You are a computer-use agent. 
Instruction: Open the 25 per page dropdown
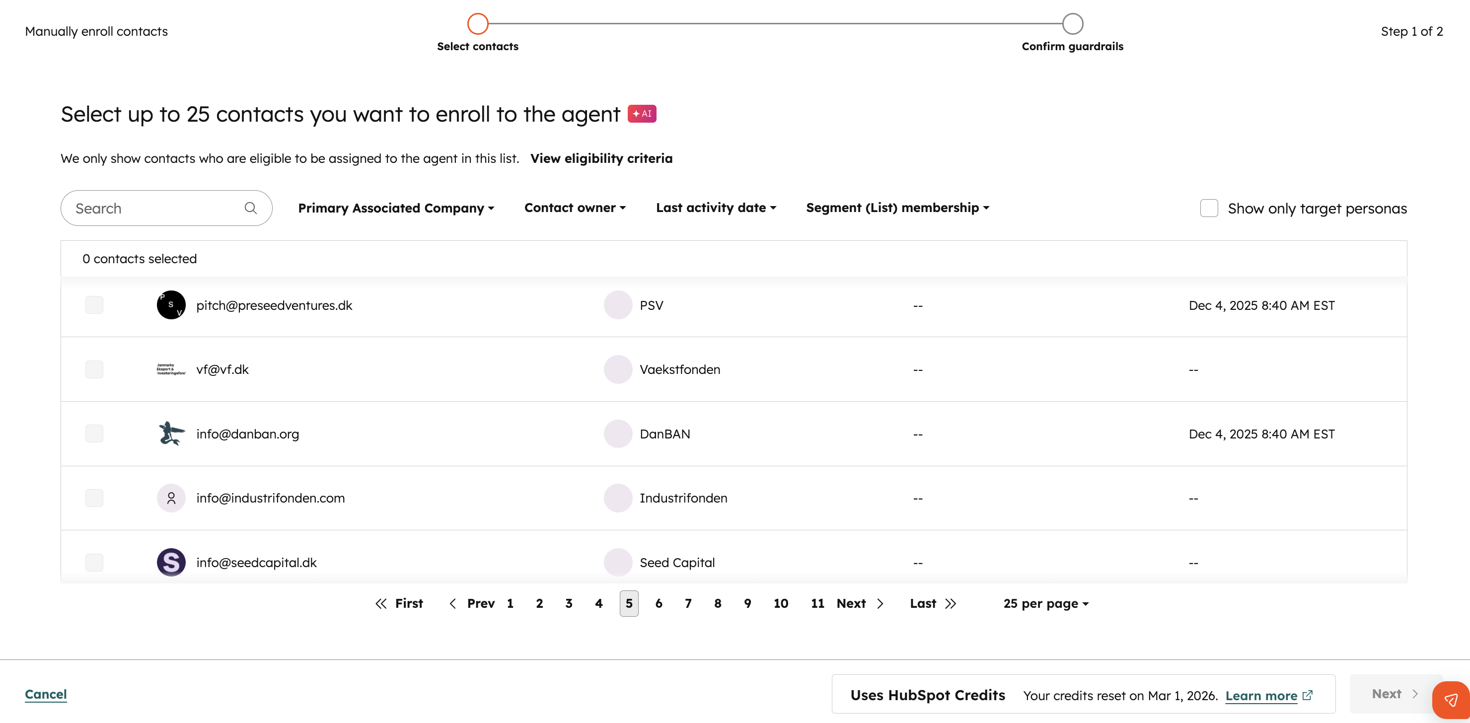(x=1045, y=604)
